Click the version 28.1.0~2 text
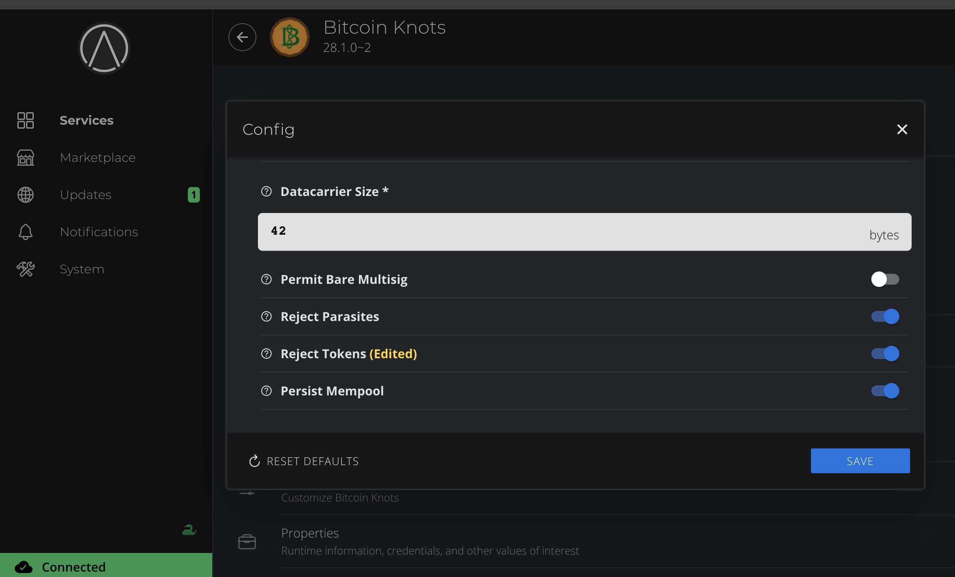Screen dimensions: 955x577 [x=347, y=48]
